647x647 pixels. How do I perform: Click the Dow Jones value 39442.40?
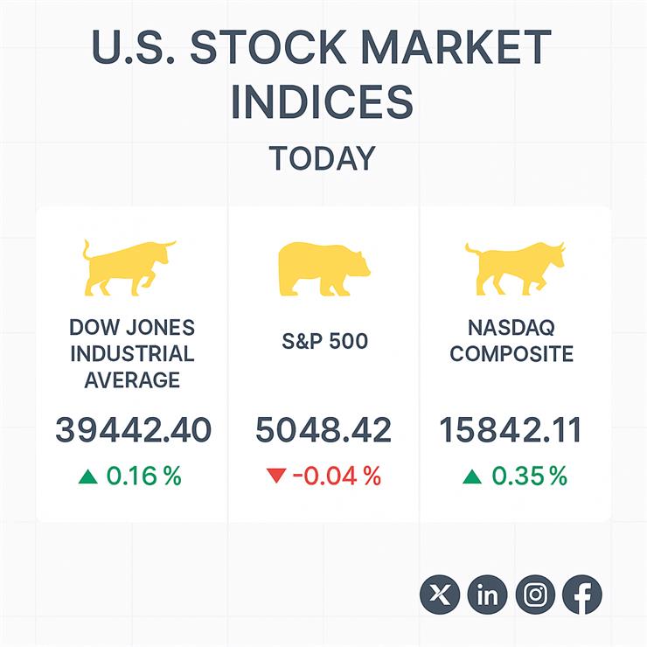pyautogui.click(x=133, y=430)
